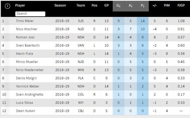This screenshot has width=190, height=118.
Task: Open the Timo Meier player link
Action: pos(25,21)
